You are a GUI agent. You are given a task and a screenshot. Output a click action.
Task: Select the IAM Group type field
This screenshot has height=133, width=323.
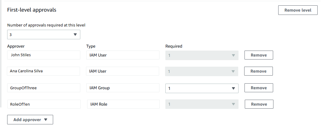(122, 88)
